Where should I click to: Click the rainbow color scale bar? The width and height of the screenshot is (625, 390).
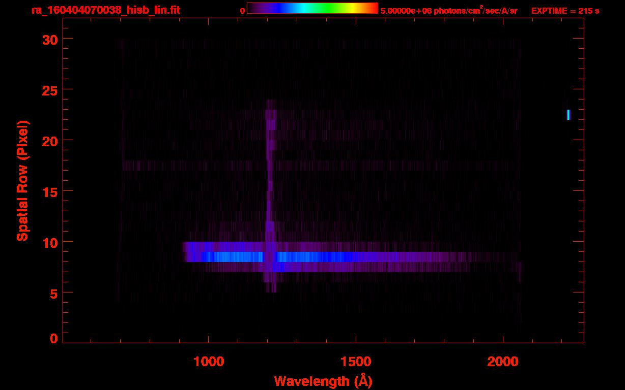pyautogui.click(x=312, y=8)
